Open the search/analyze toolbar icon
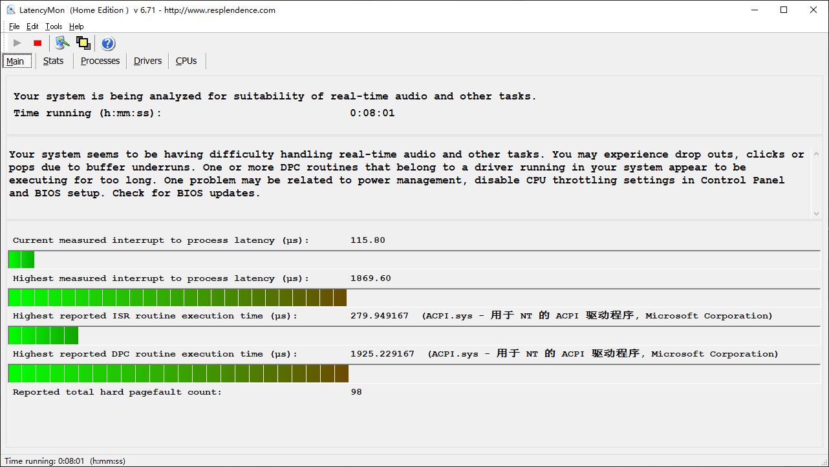829x467 pixels. click(62, 43)
